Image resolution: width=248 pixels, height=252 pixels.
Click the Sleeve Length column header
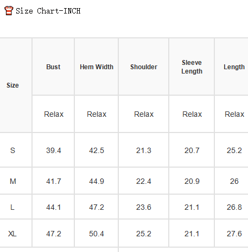(x=192, y=67)
